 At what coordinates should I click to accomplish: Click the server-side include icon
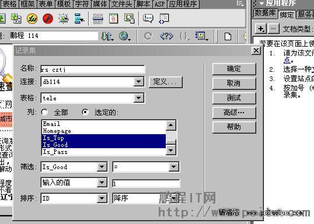129,19
